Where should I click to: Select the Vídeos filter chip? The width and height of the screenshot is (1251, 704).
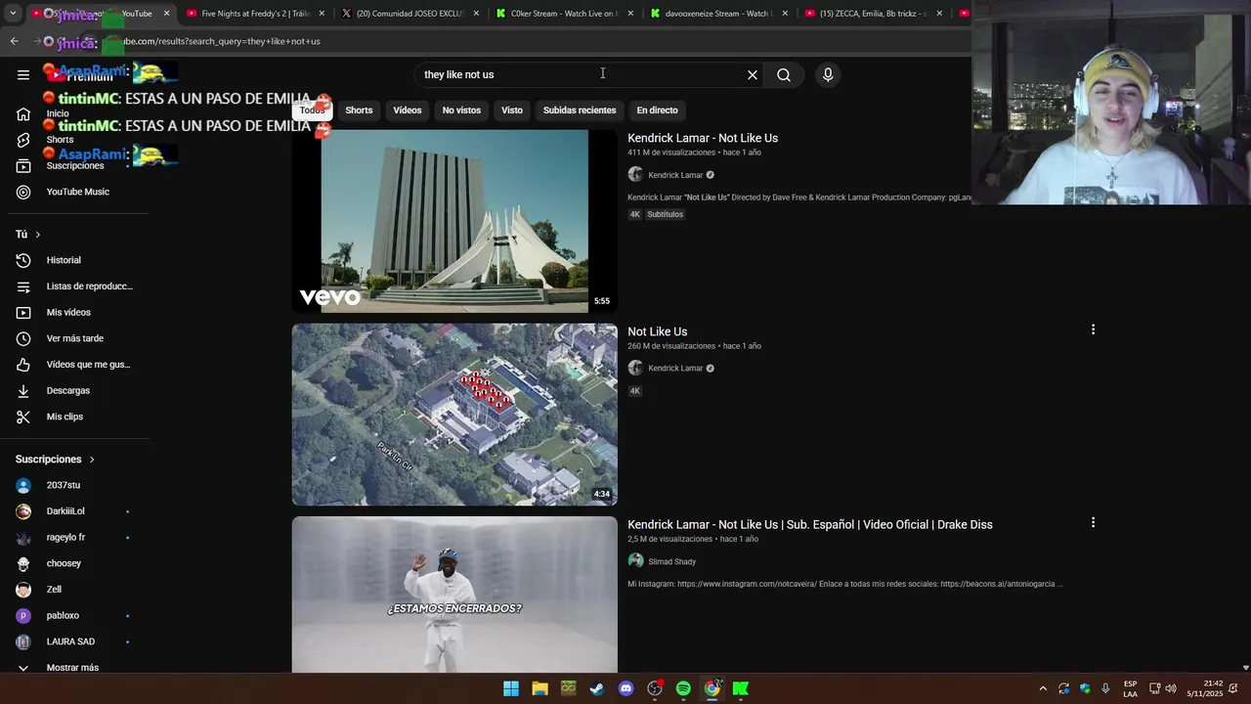click(408, 110)
